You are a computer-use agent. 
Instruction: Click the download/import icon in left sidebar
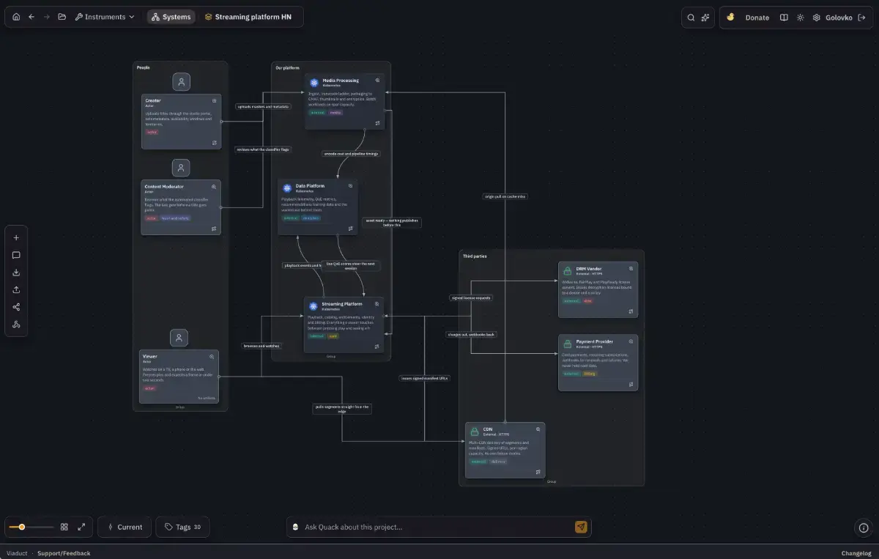16,273
